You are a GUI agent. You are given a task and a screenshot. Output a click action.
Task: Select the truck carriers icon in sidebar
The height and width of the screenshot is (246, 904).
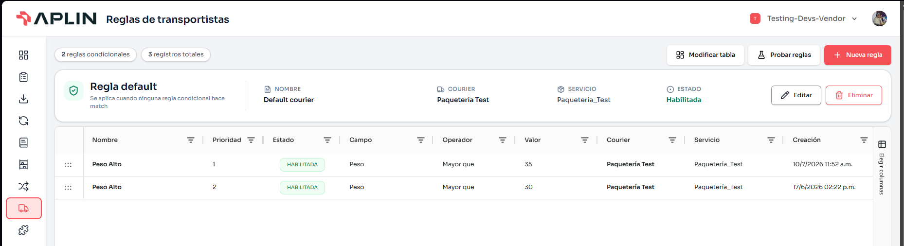pos(24,208)
